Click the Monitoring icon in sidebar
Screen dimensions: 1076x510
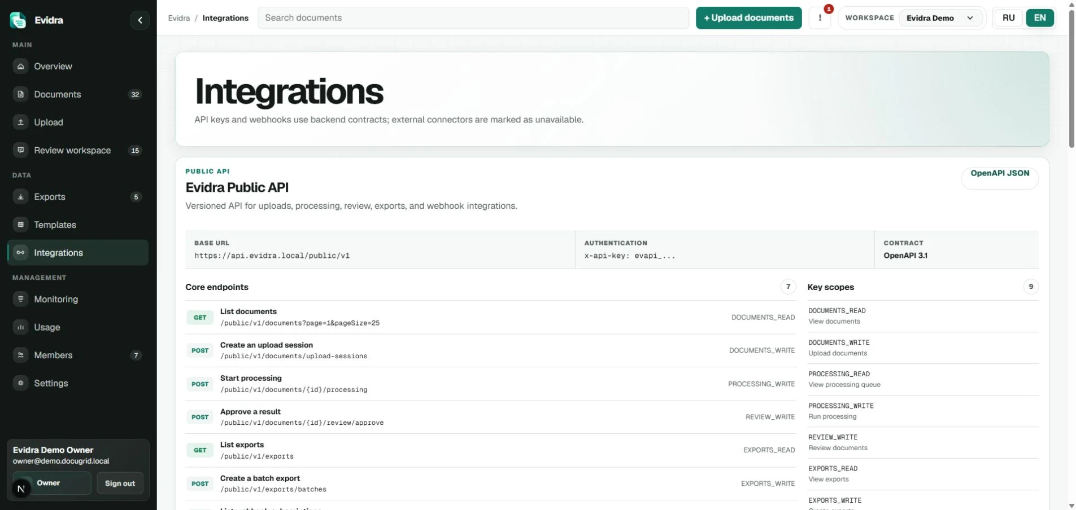[21, 299]
